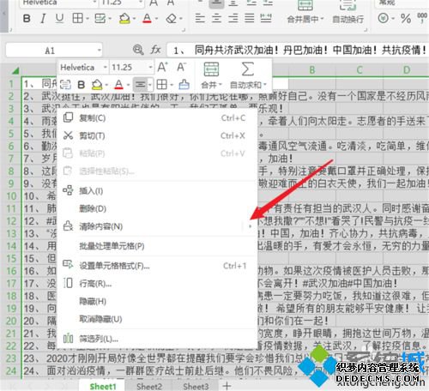This screenshot has height=391, width=429.
Task: Click the percent style icon
Action: click(406, 19)
